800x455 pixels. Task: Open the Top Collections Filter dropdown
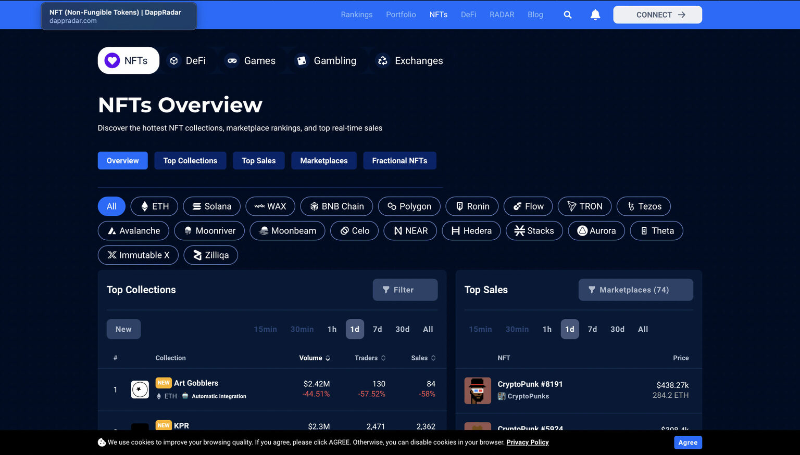(405, 290)
